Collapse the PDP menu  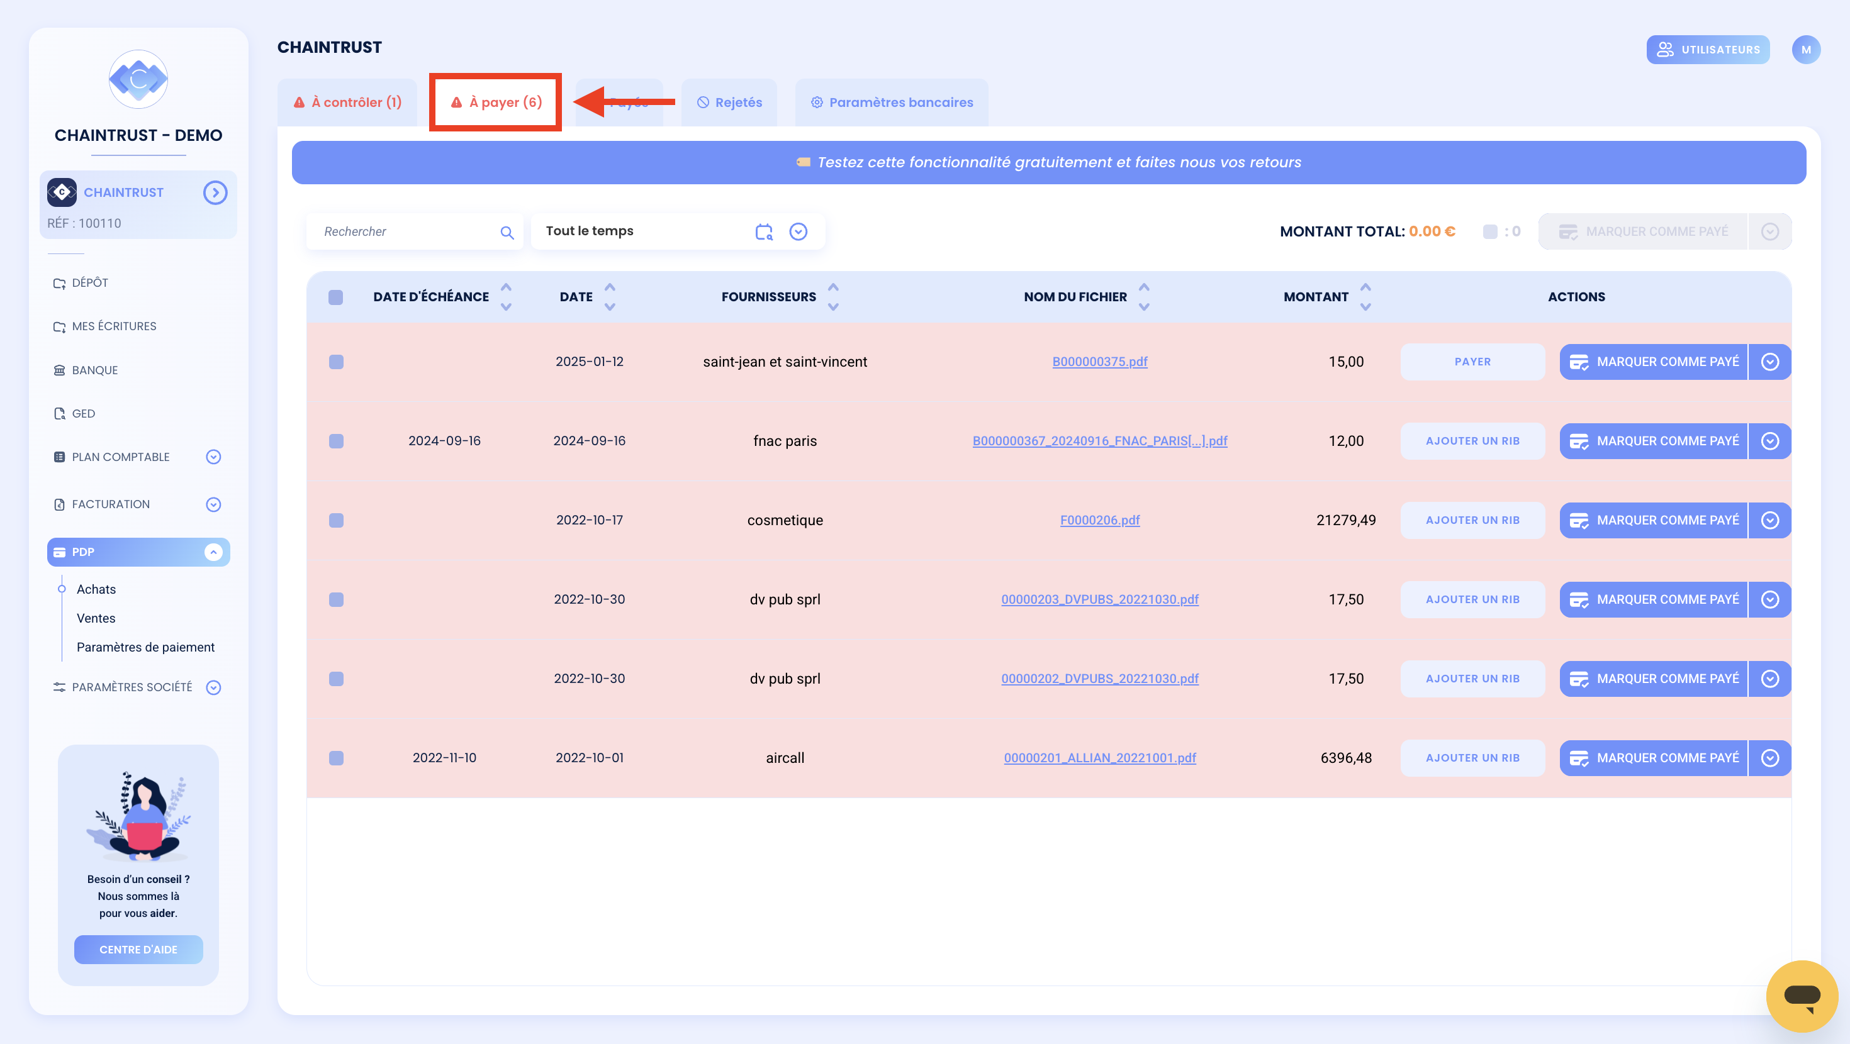tap(213, 552)
